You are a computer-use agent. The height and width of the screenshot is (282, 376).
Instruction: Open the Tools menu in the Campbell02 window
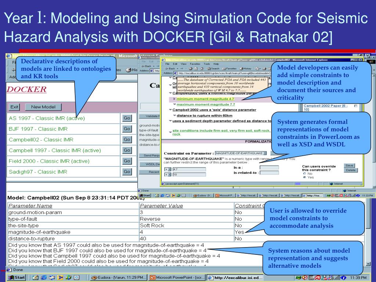point(207,64)
